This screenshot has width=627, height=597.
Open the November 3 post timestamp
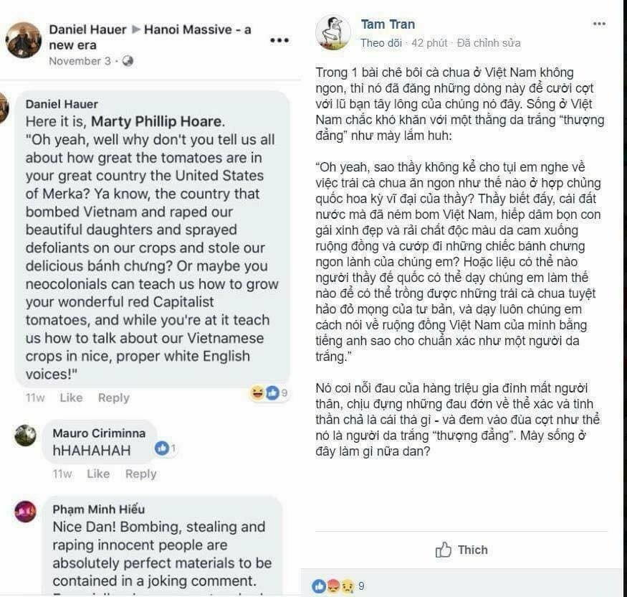[x=80, y=61]
